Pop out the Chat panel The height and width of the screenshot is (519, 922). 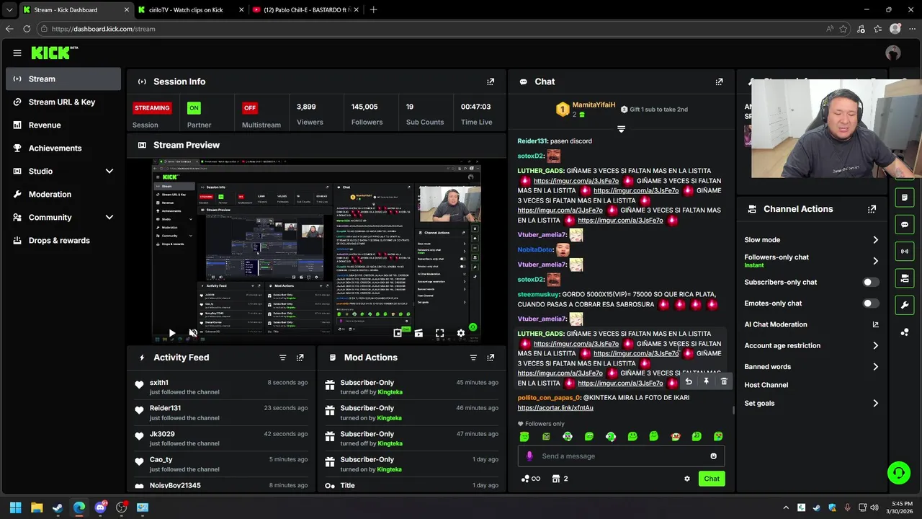[x=719, y=81]
